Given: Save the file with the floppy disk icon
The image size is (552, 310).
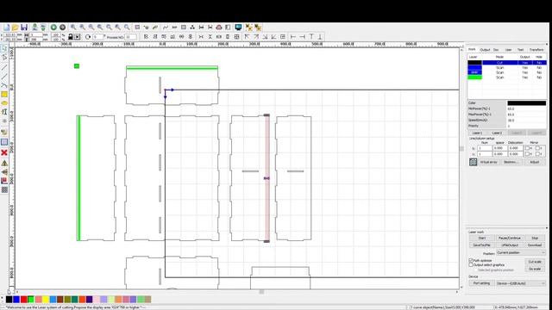Looking at the screenshot, I should coord(24,28).
